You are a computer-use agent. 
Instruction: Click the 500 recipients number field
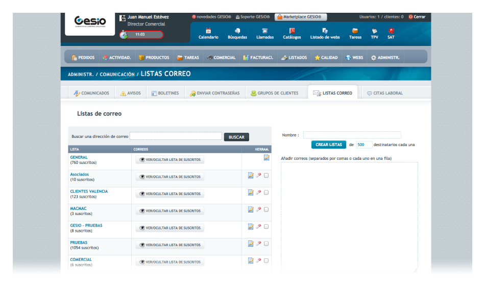point(364,145)
